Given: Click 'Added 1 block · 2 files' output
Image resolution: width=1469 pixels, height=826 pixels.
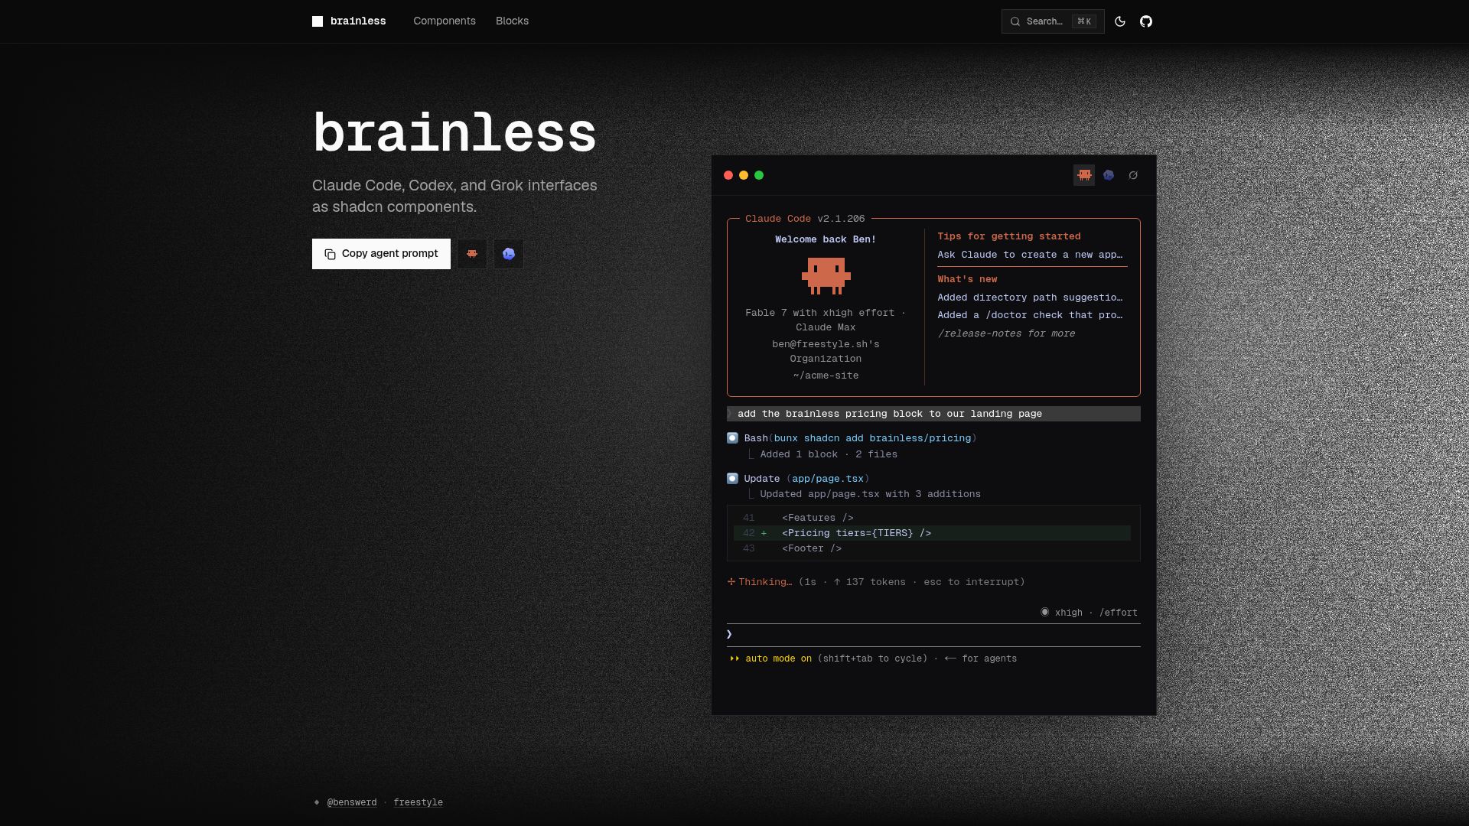Looking at the screenshot, I should pyautogui.click(x=829, y=454).
